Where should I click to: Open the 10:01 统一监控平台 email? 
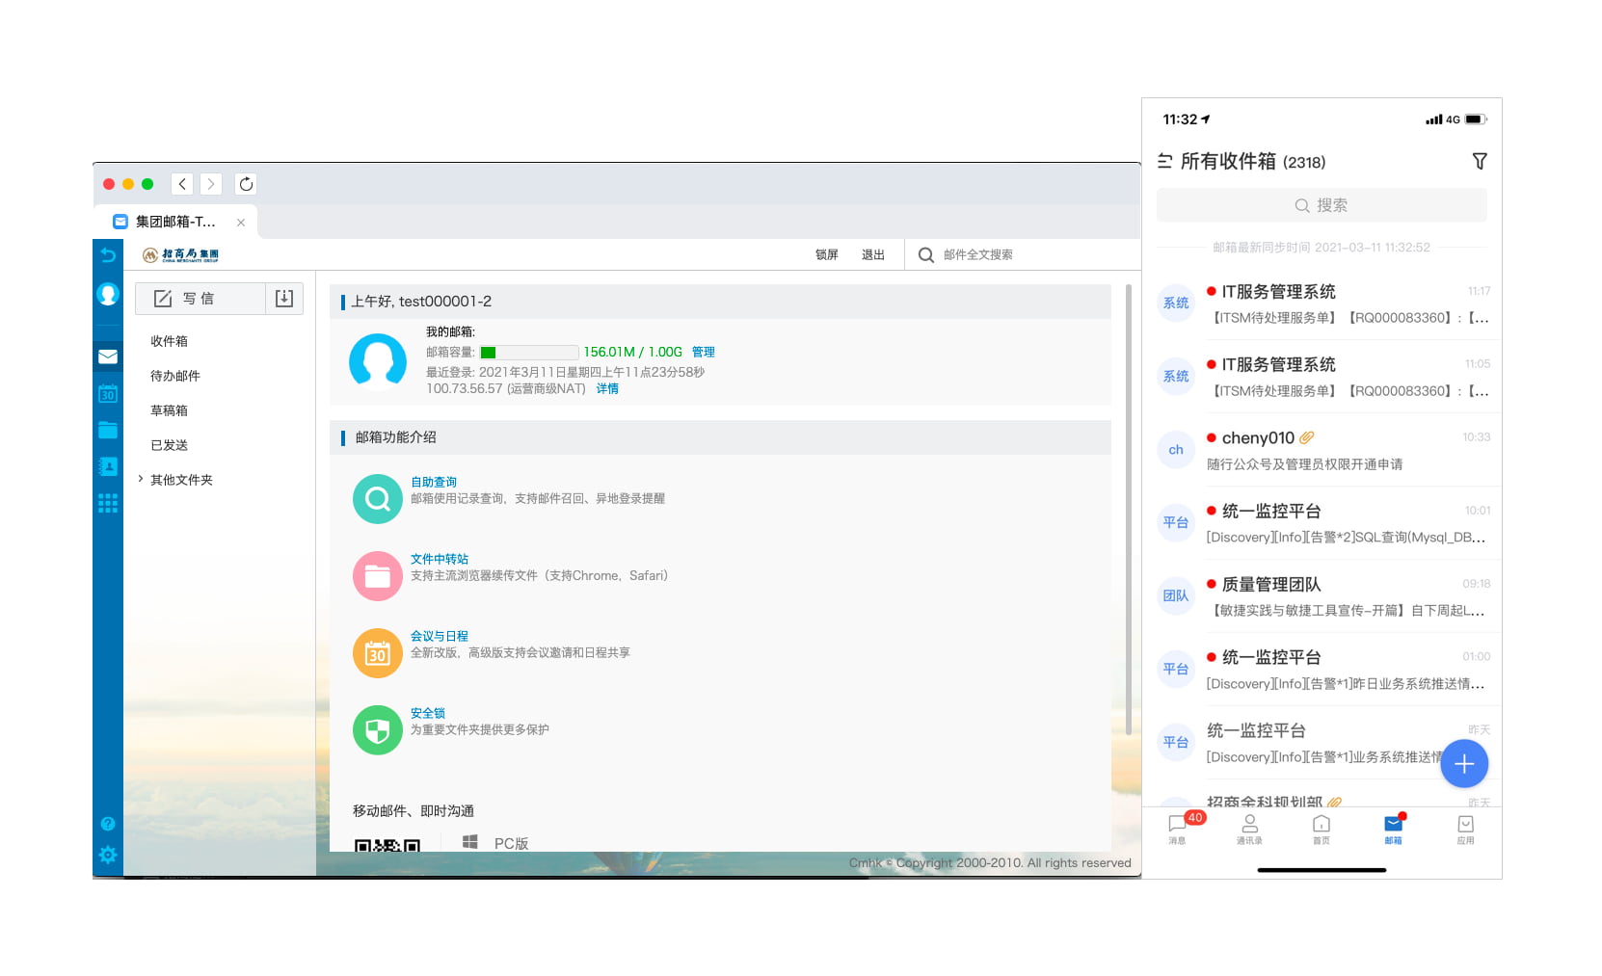[1322, 523]
